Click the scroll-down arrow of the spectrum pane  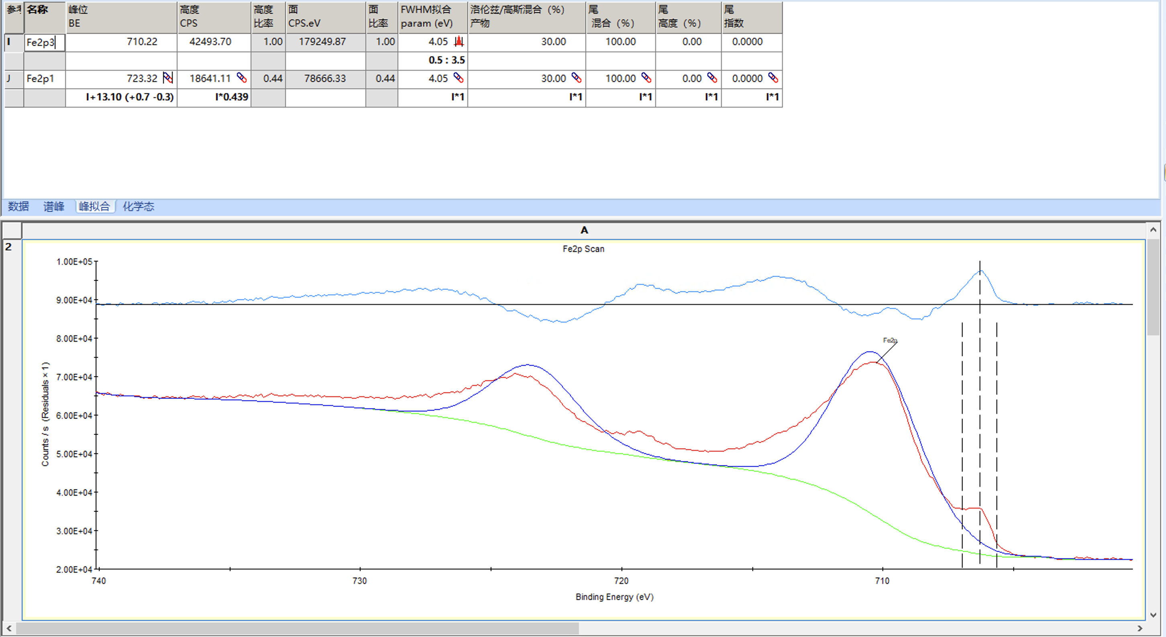click(x=1153, y=615)
